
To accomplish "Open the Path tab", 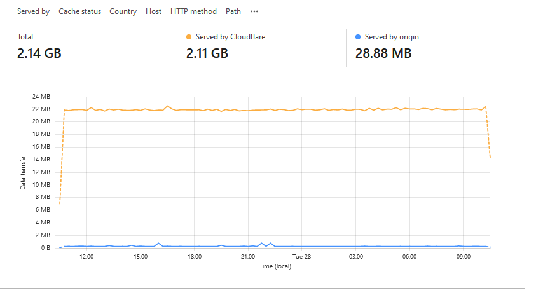I will click(233, 11).
